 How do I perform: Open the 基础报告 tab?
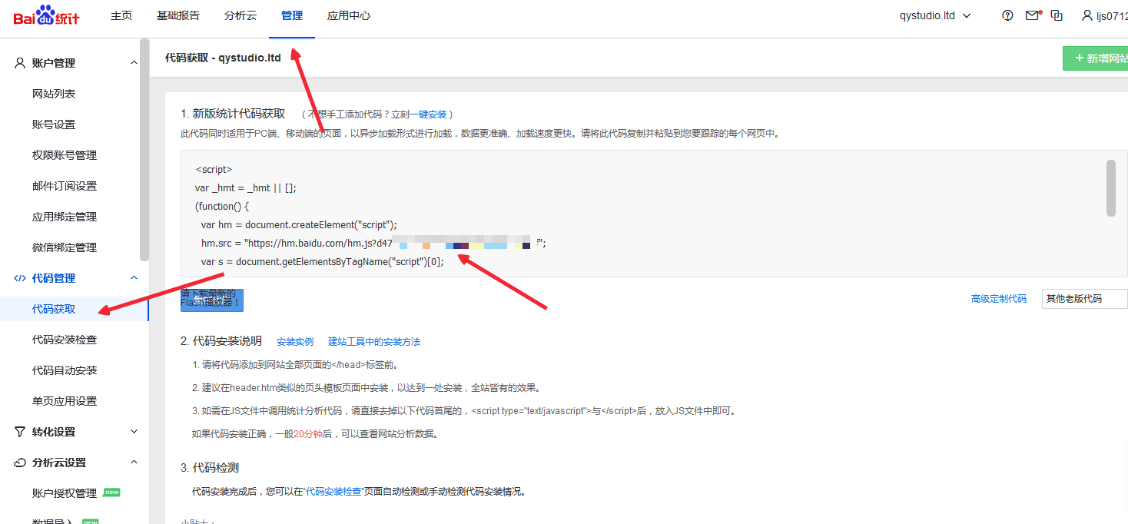coord(178,15)
